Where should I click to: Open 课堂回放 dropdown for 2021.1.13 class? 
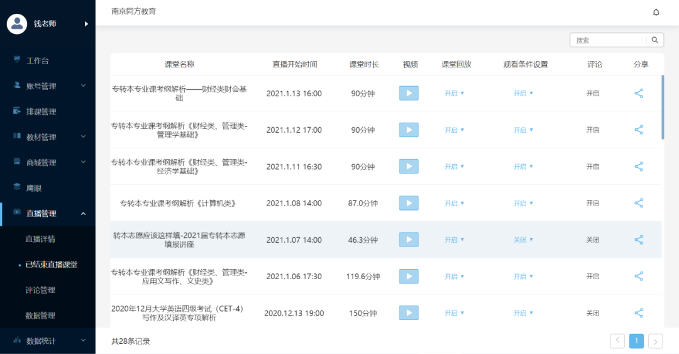[x=455, y=93]
